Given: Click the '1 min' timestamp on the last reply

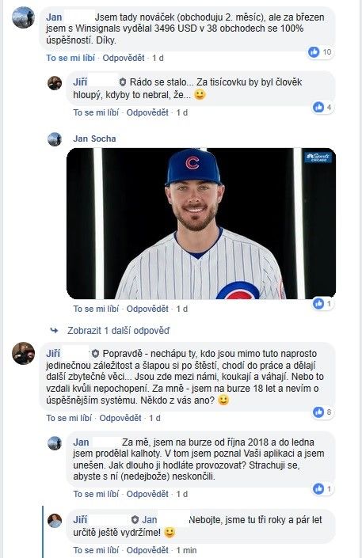Looking at the screenshot, I should [x=186, y=550].
